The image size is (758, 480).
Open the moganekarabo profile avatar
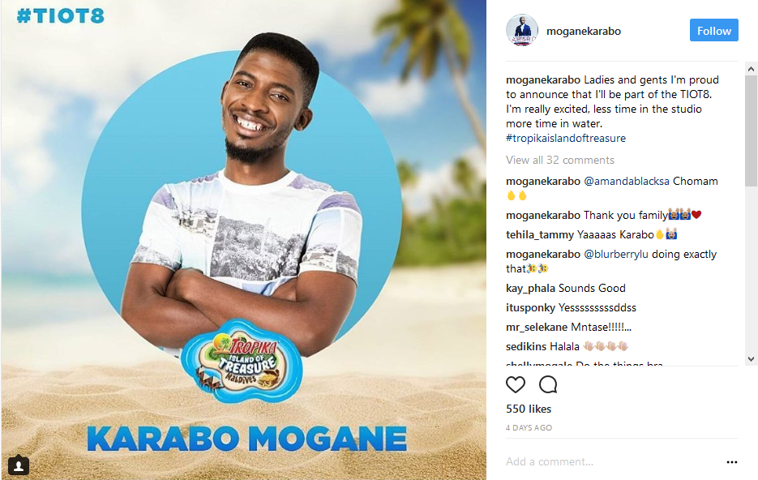(x=522, y=31)
